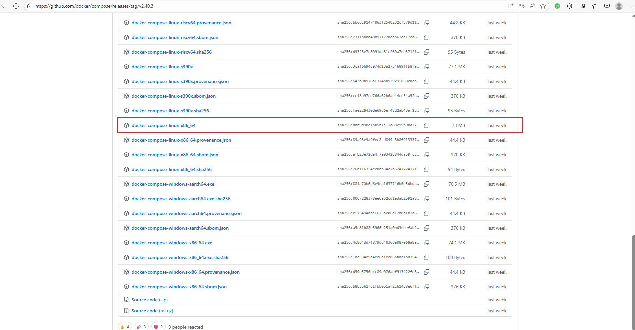Click the browser back arrow
Image resolution: width=635 pixels, height=330 pixels.
click(4, 6)
